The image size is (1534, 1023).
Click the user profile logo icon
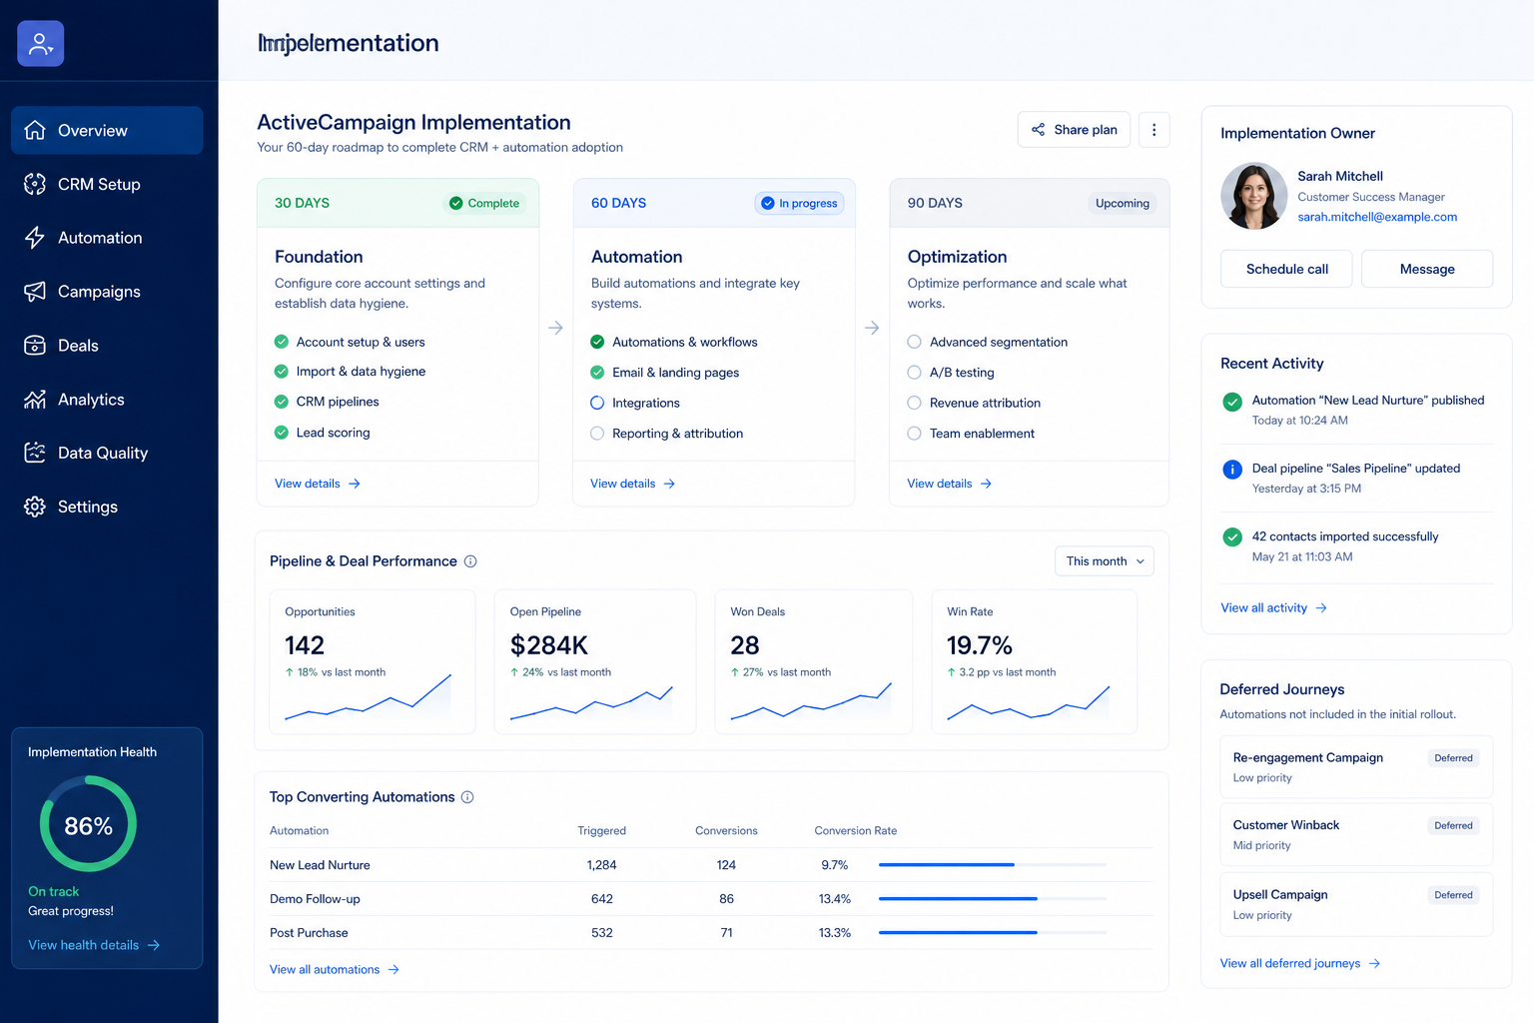coord(41,43)
